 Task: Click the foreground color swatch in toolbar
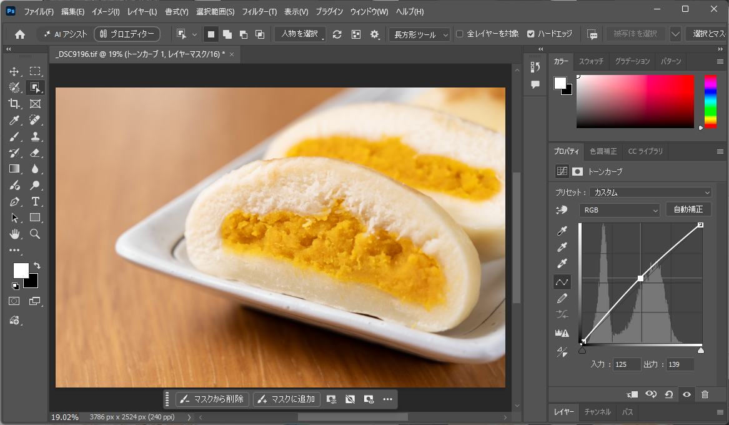[x=21, y=270]
